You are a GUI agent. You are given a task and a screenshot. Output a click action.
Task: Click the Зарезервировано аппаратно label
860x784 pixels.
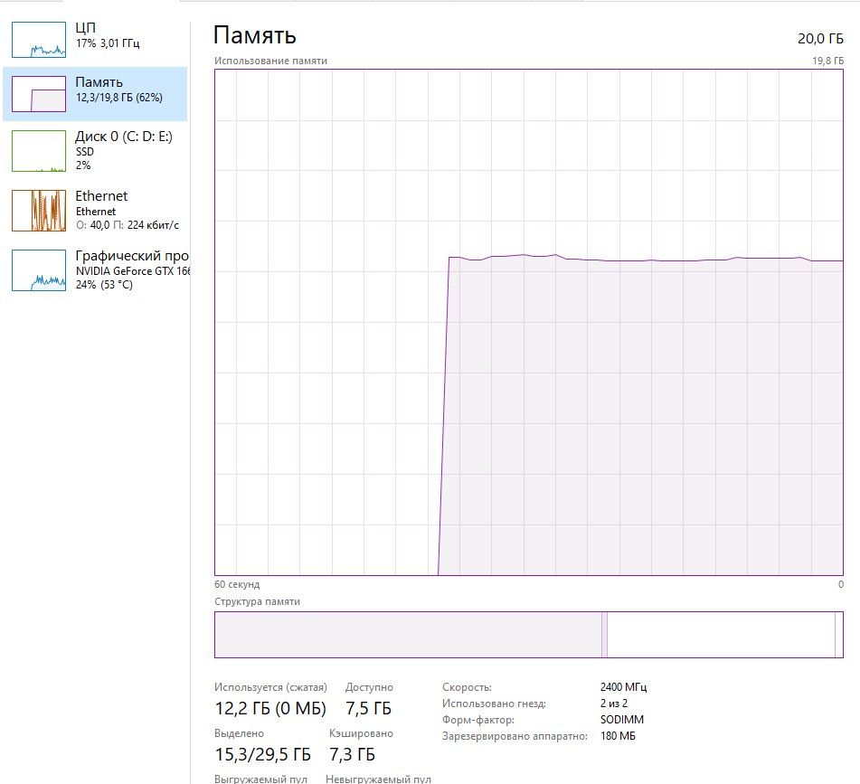[x=515, y=736]
